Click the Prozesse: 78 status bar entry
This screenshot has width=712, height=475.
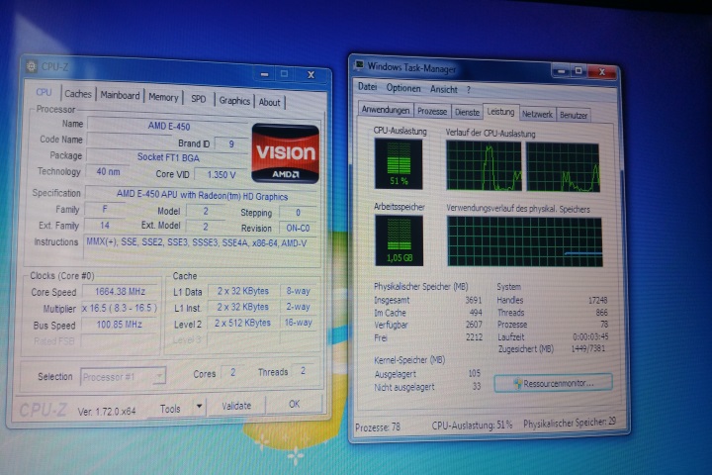click(x=378, y=427)
